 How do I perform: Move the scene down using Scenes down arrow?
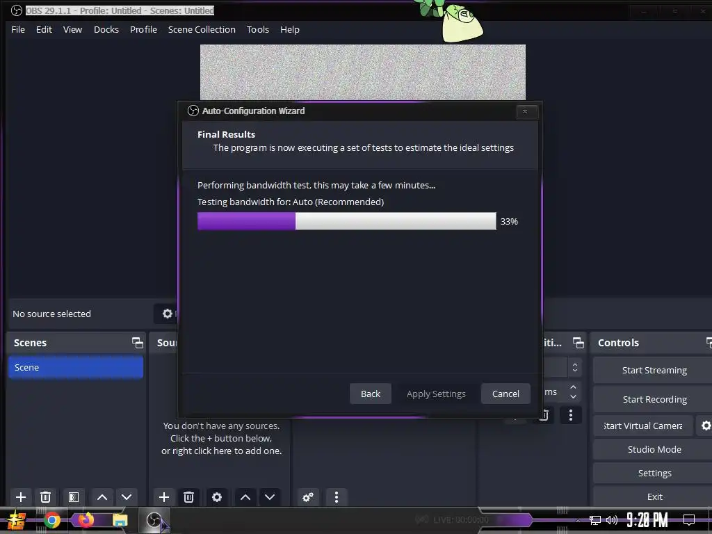pos(127,497)
